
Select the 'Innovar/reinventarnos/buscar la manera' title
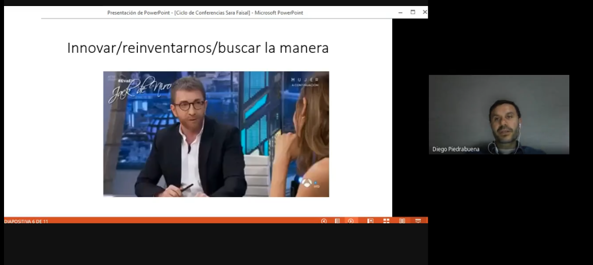(198, 48)
